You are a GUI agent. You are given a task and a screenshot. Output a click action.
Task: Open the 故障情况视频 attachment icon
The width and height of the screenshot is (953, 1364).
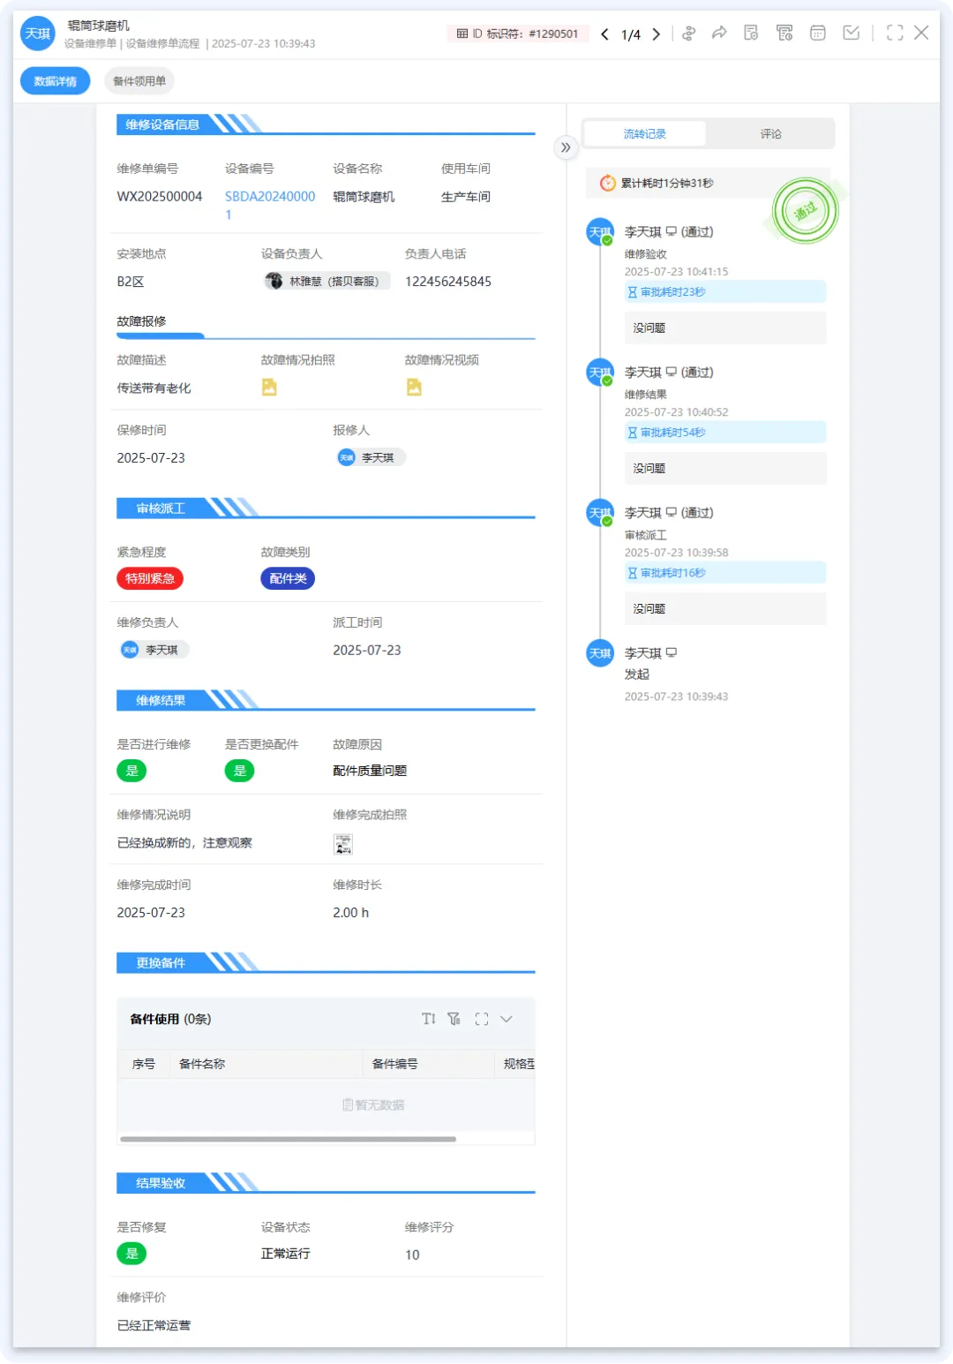pyautogui.click(x=413, y=388)
